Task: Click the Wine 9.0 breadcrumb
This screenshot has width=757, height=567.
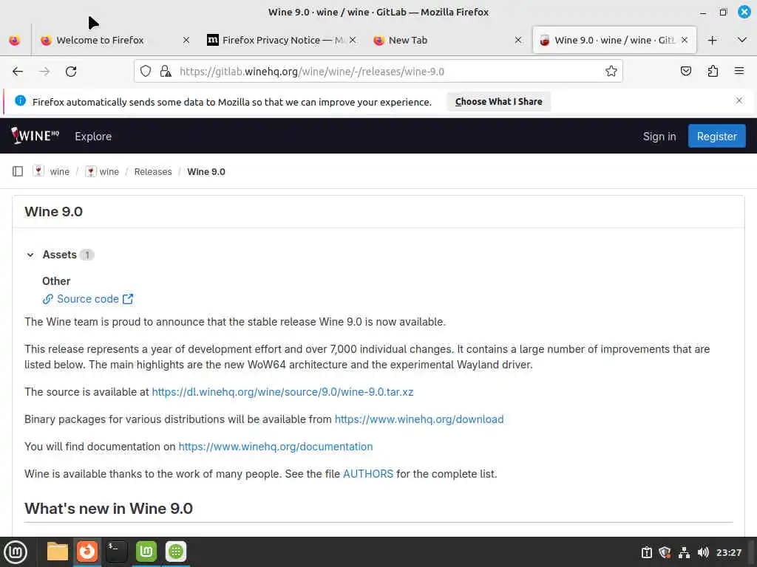Action: tap(206, 171)
